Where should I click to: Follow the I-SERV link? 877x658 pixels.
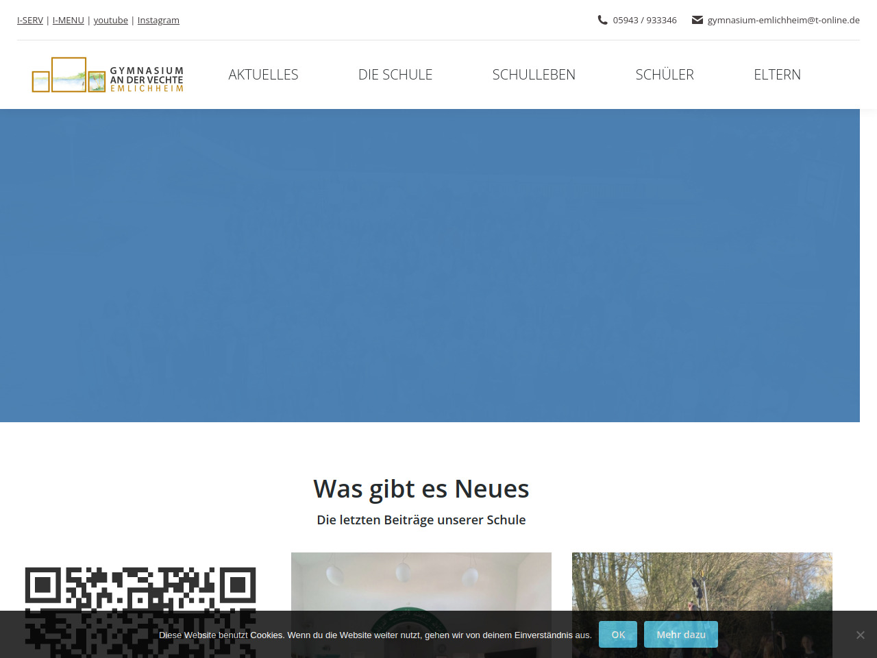pyautogui.click(x=30, y=21)
